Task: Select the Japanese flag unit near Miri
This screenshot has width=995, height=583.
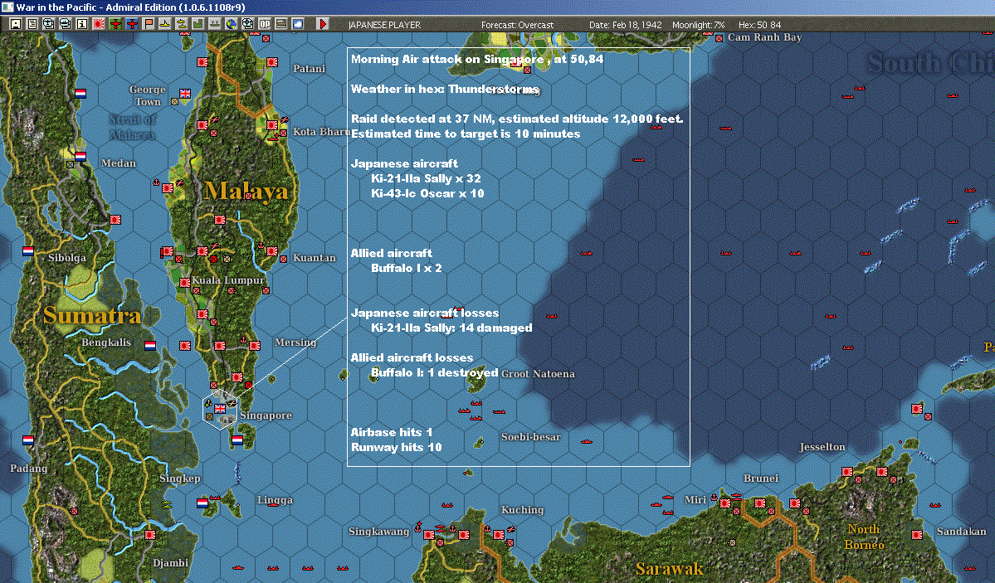Action: click(x=724, y=503)
